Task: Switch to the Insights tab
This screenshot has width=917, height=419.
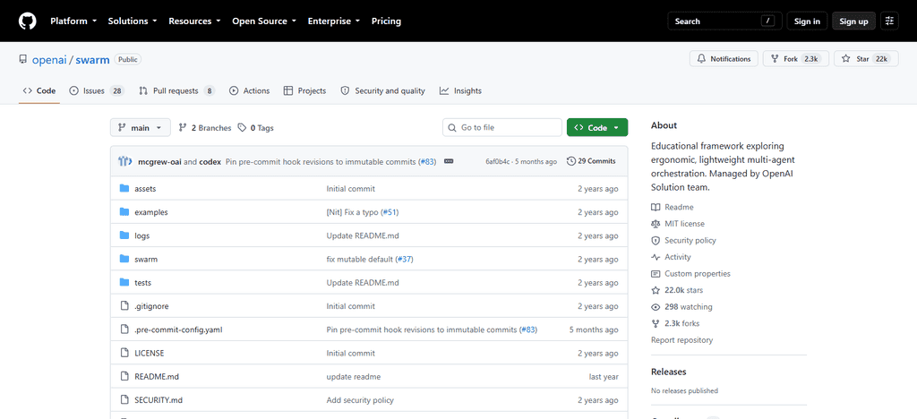Action: pos(461,90)
